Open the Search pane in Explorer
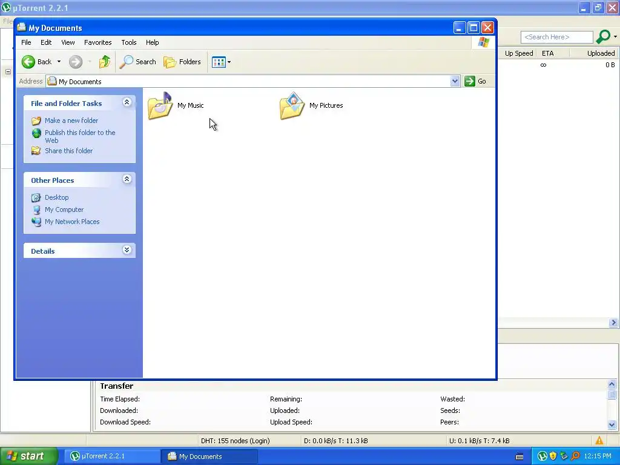 [x=138, y=62]
